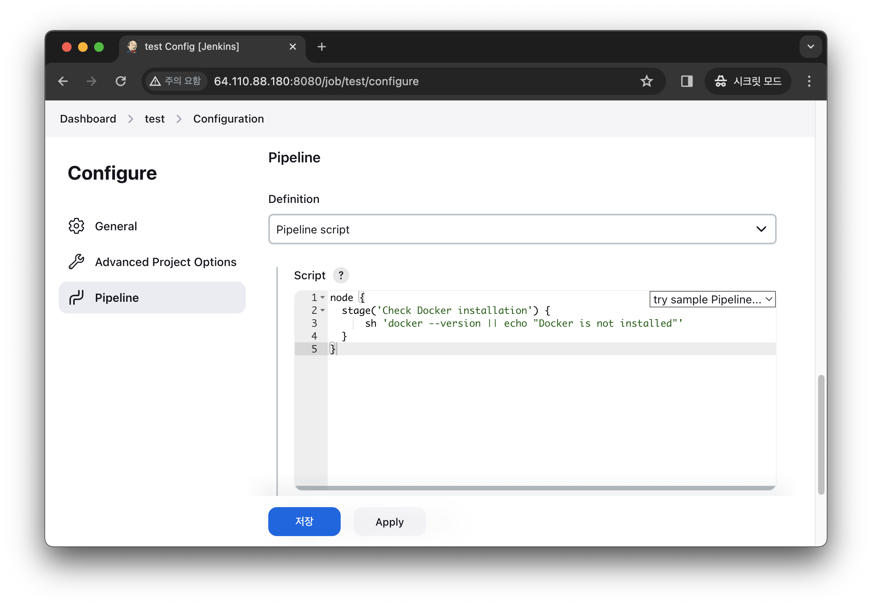Open a new browser tab
The height and width of the screenshot is (606, 872).
pos(321,47)
